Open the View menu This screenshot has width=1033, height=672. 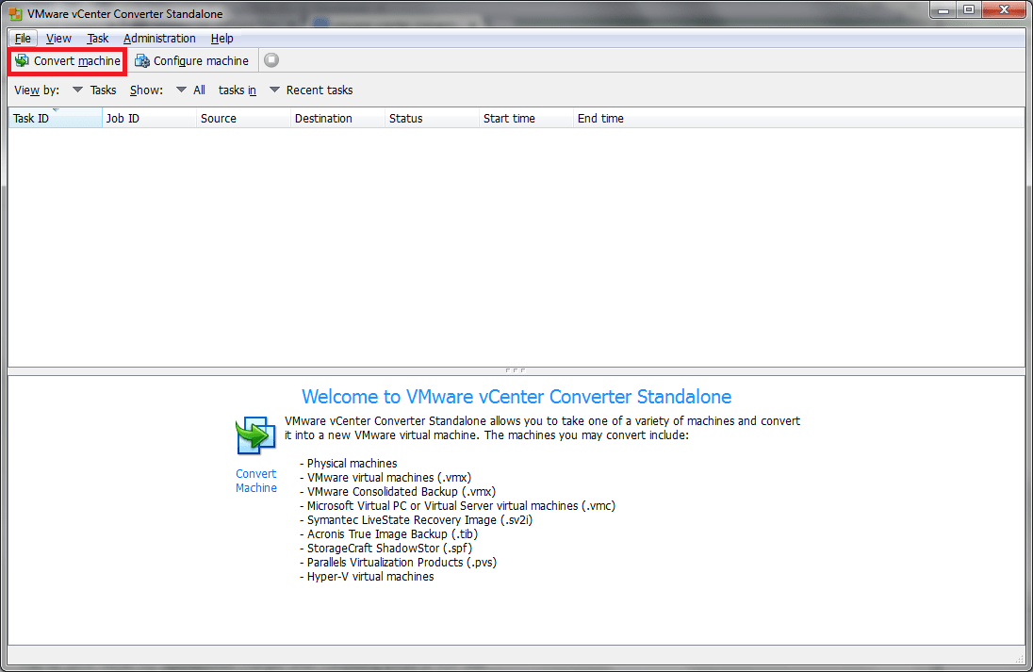pyautogui.click(x=57, y=39)
